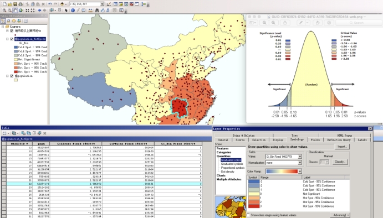Click the Hot Spot 99% red symbol swatch

254,206
